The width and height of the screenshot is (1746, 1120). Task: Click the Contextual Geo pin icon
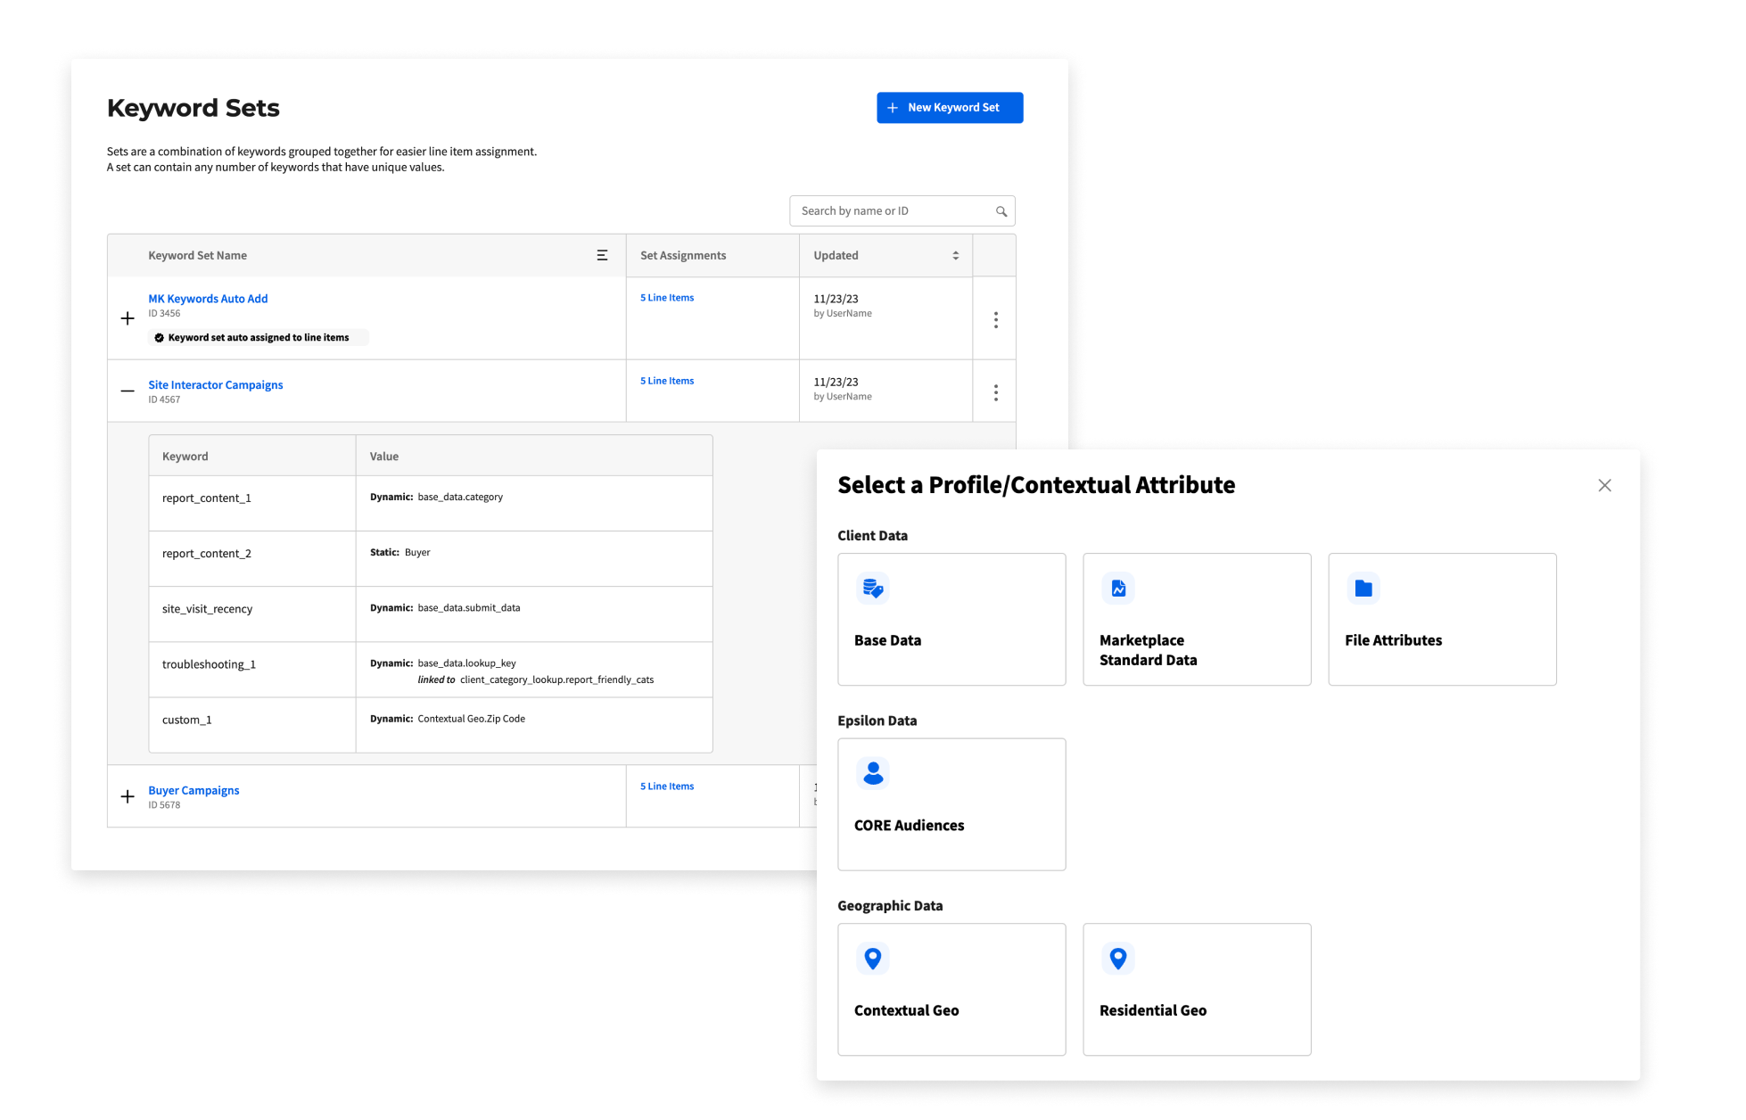pos(873,959)
